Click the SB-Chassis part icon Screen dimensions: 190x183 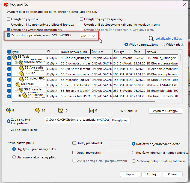coord(25,96)
